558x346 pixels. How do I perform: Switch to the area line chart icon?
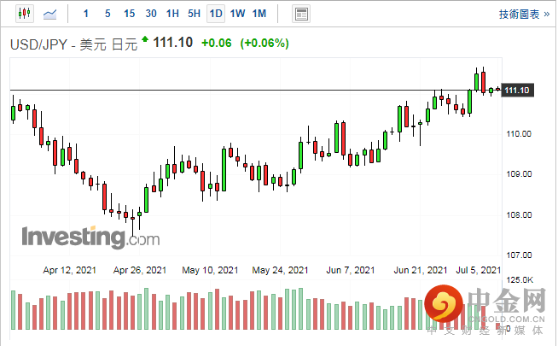pos(49,15)
